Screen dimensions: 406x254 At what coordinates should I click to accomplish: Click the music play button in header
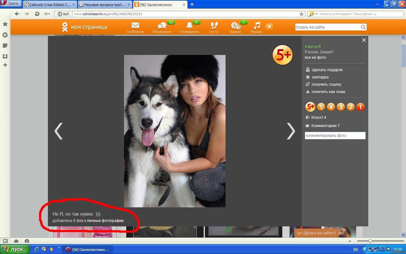pos(269,27)
